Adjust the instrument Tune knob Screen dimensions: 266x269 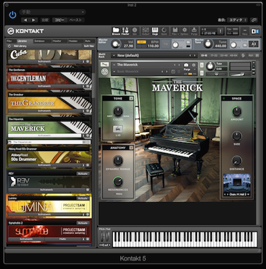210,66
